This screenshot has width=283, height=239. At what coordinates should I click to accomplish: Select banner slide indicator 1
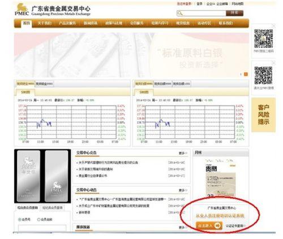(241, 74)
